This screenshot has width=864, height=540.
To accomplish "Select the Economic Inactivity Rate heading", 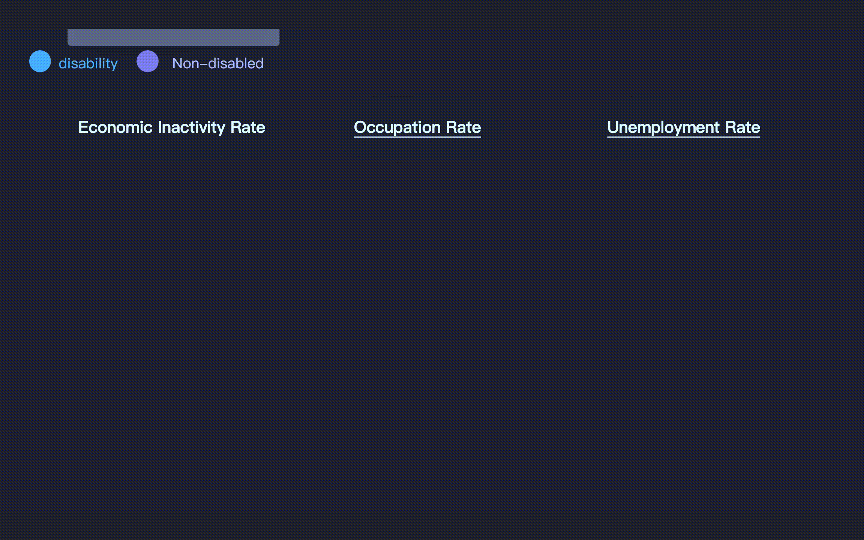I will 171,127.
